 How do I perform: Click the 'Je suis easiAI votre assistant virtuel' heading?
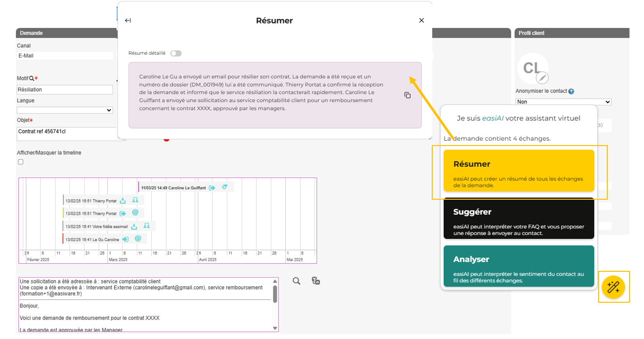coord(519,118)
